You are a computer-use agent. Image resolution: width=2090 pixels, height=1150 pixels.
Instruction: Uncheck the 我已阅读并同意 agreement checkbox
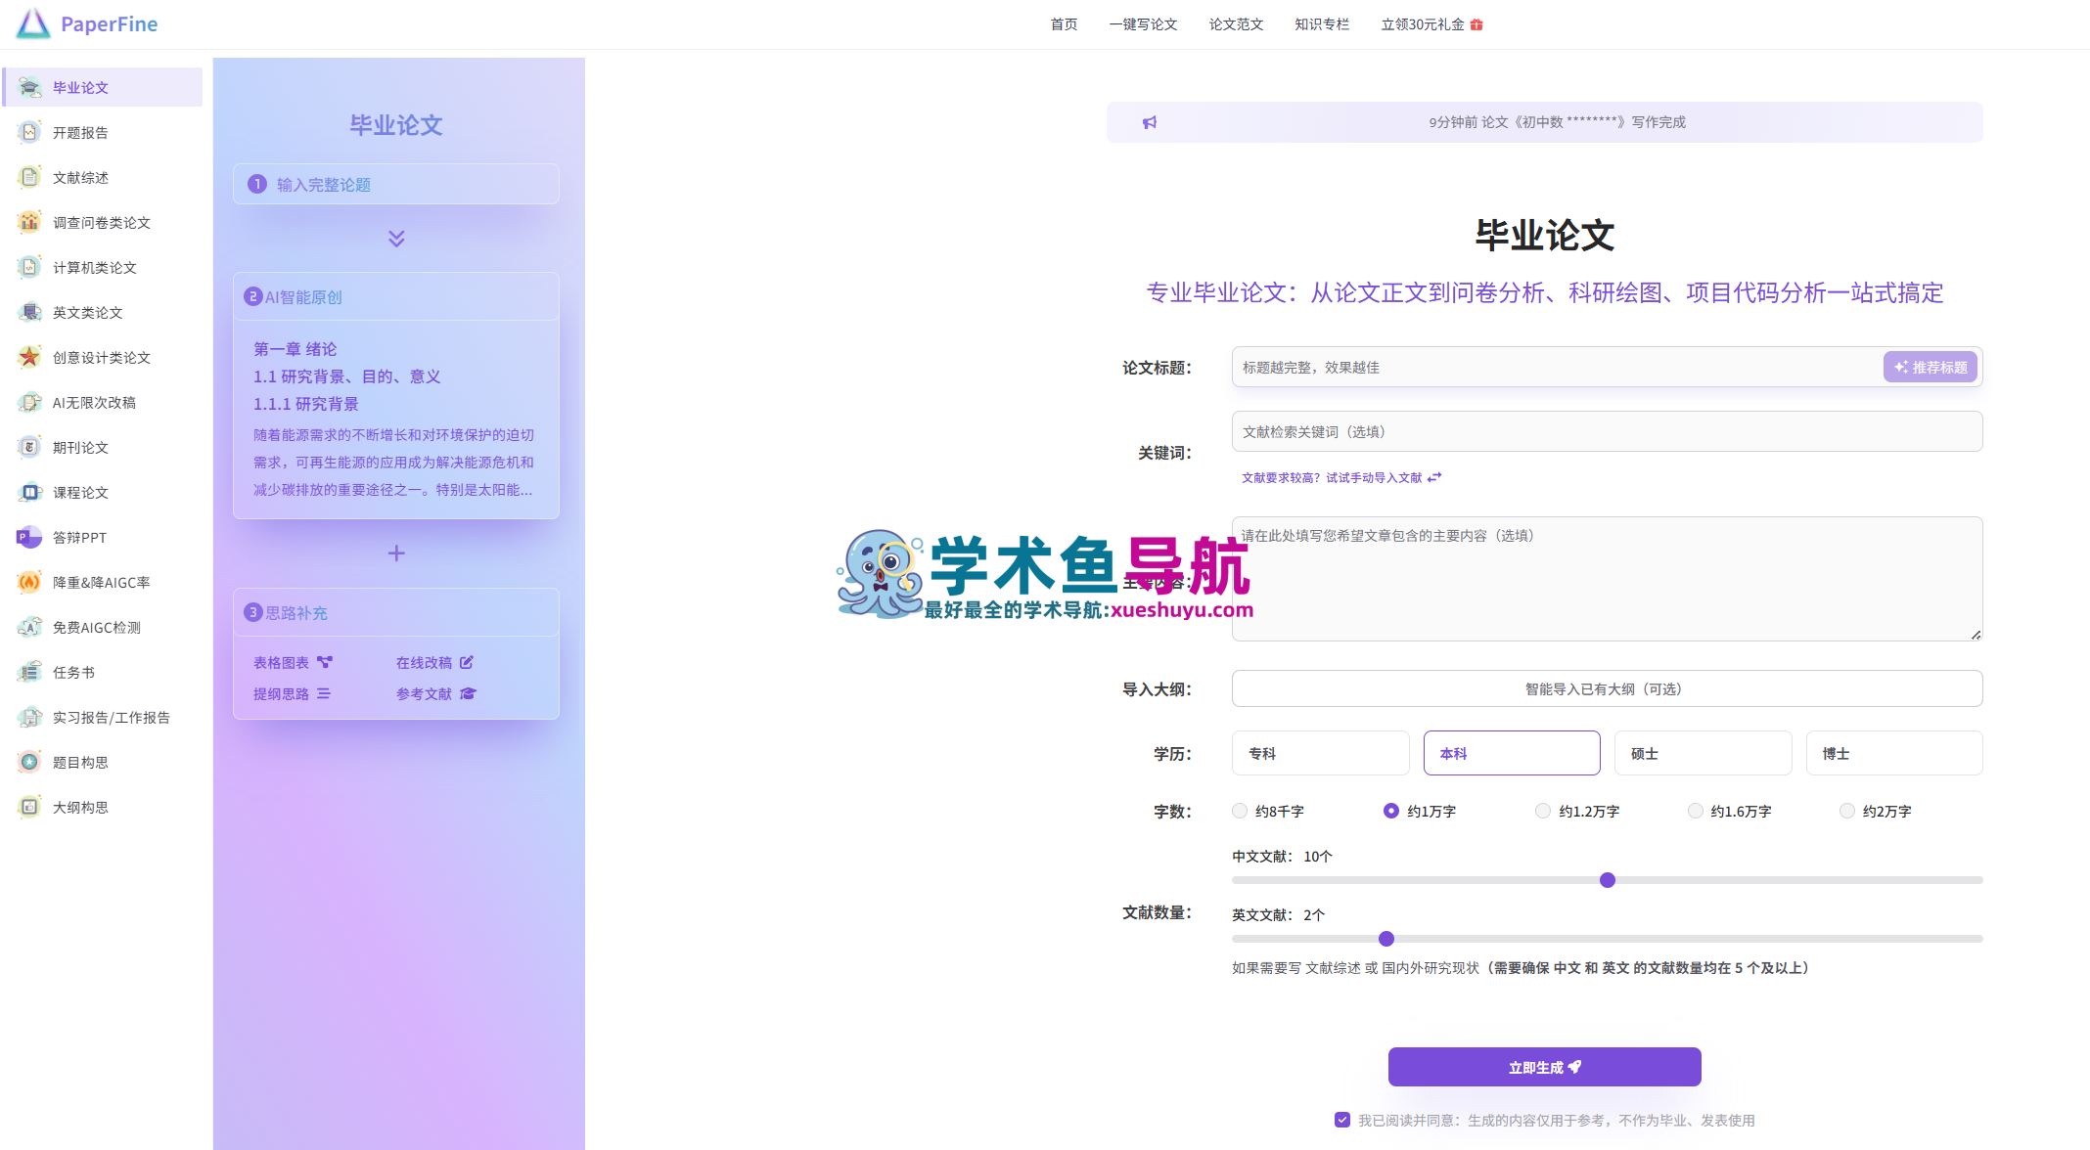[x=1342, y=1120]
